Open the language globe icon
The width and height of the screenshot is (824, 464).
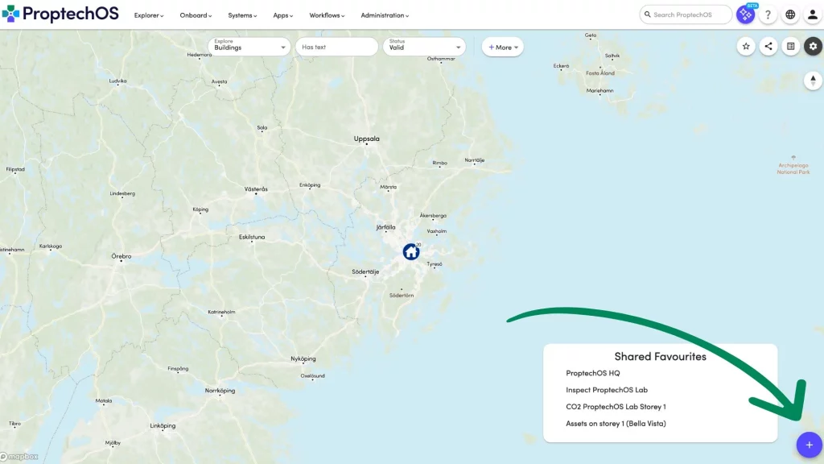point(790,14)
